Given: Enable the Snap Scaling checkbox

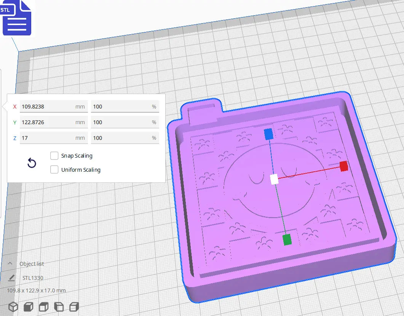Looking at the screenshot, I should pyautogui.click(x=54, y=155).
